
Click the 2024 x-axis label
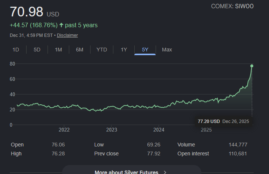pyautogui.click(x=159, y=130)
